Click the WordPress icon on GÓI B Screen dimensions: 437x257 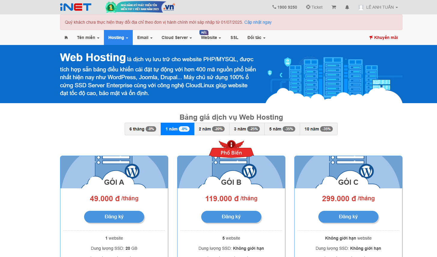(x=249, y=171)
